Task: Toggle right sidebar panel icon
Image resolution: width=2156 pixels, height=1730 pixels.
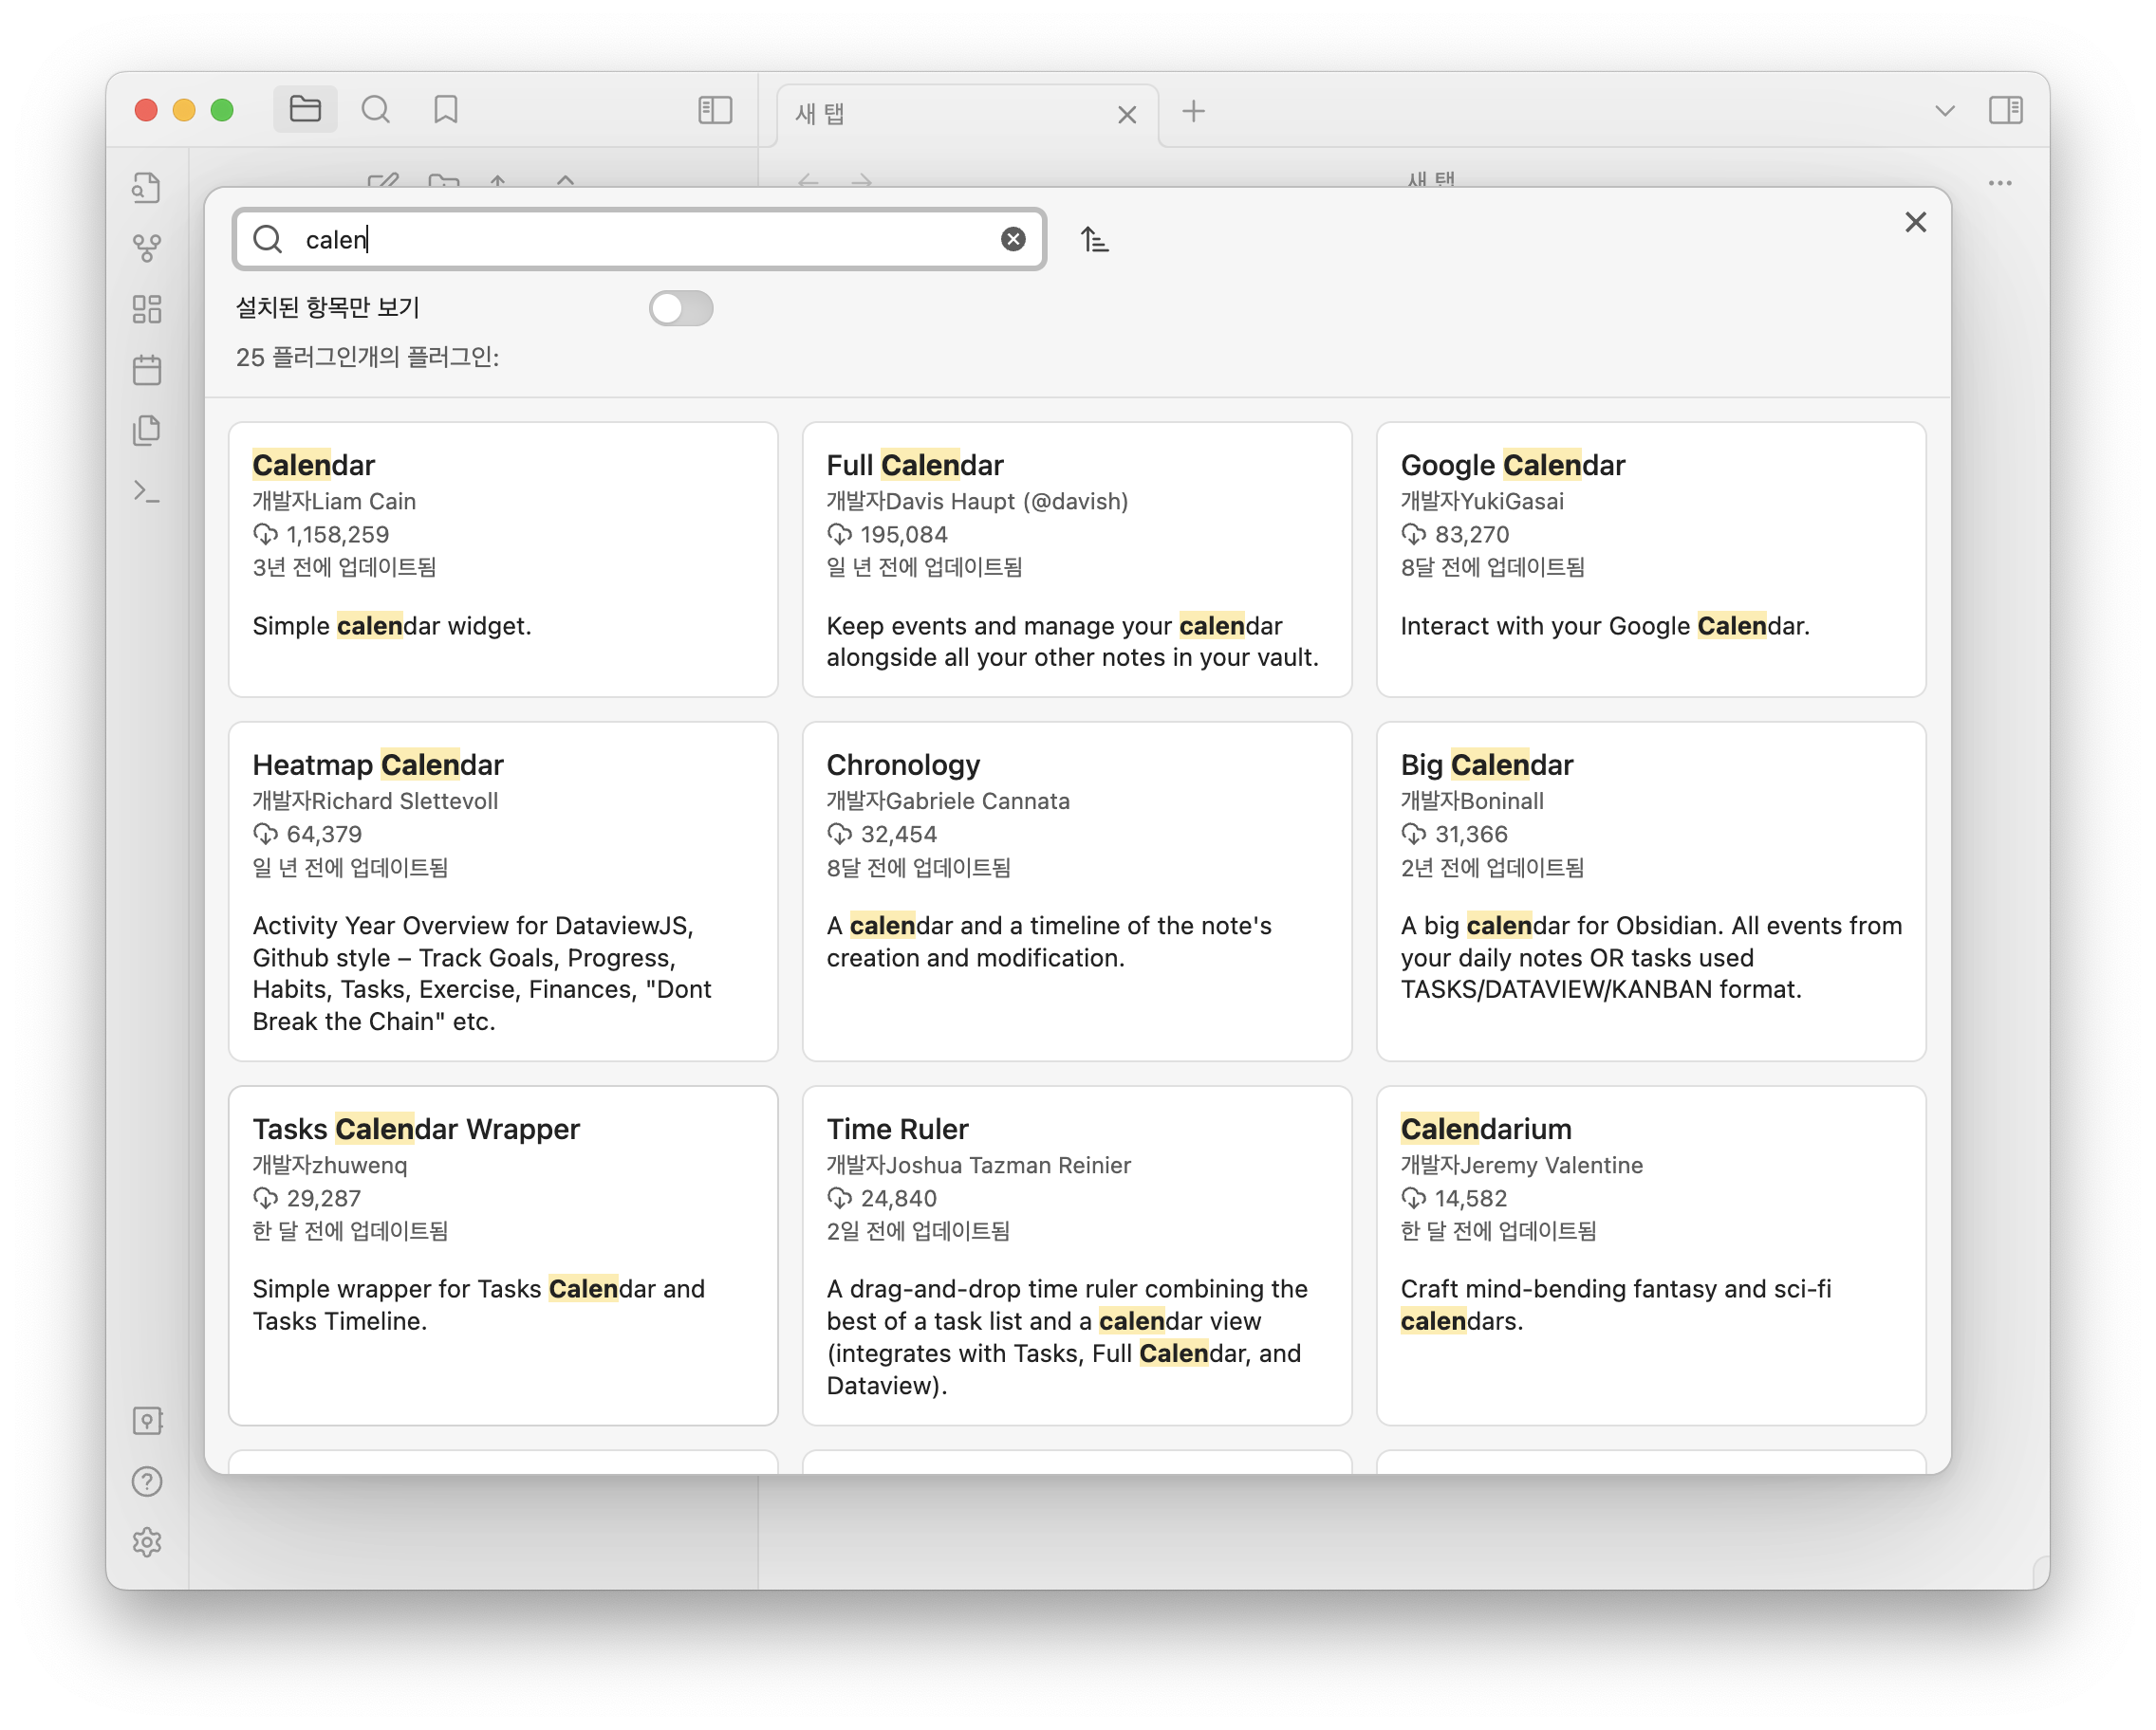Action: point(2005,110)
